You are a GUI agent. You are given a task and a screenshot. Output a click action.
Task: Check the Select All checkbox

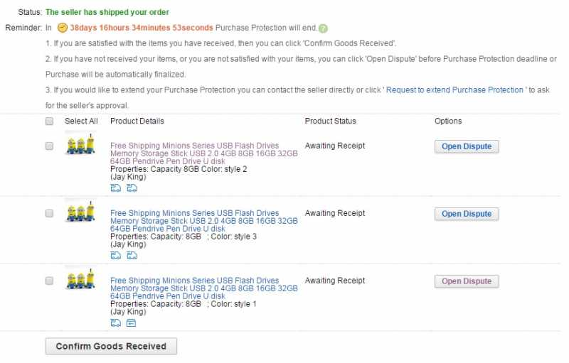[x=49, y=121]
